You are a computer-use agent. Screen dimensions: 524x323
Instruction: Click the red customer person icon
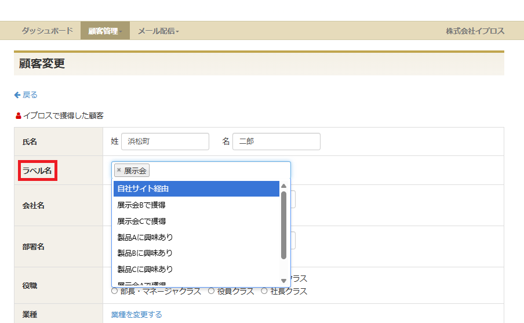18,115
